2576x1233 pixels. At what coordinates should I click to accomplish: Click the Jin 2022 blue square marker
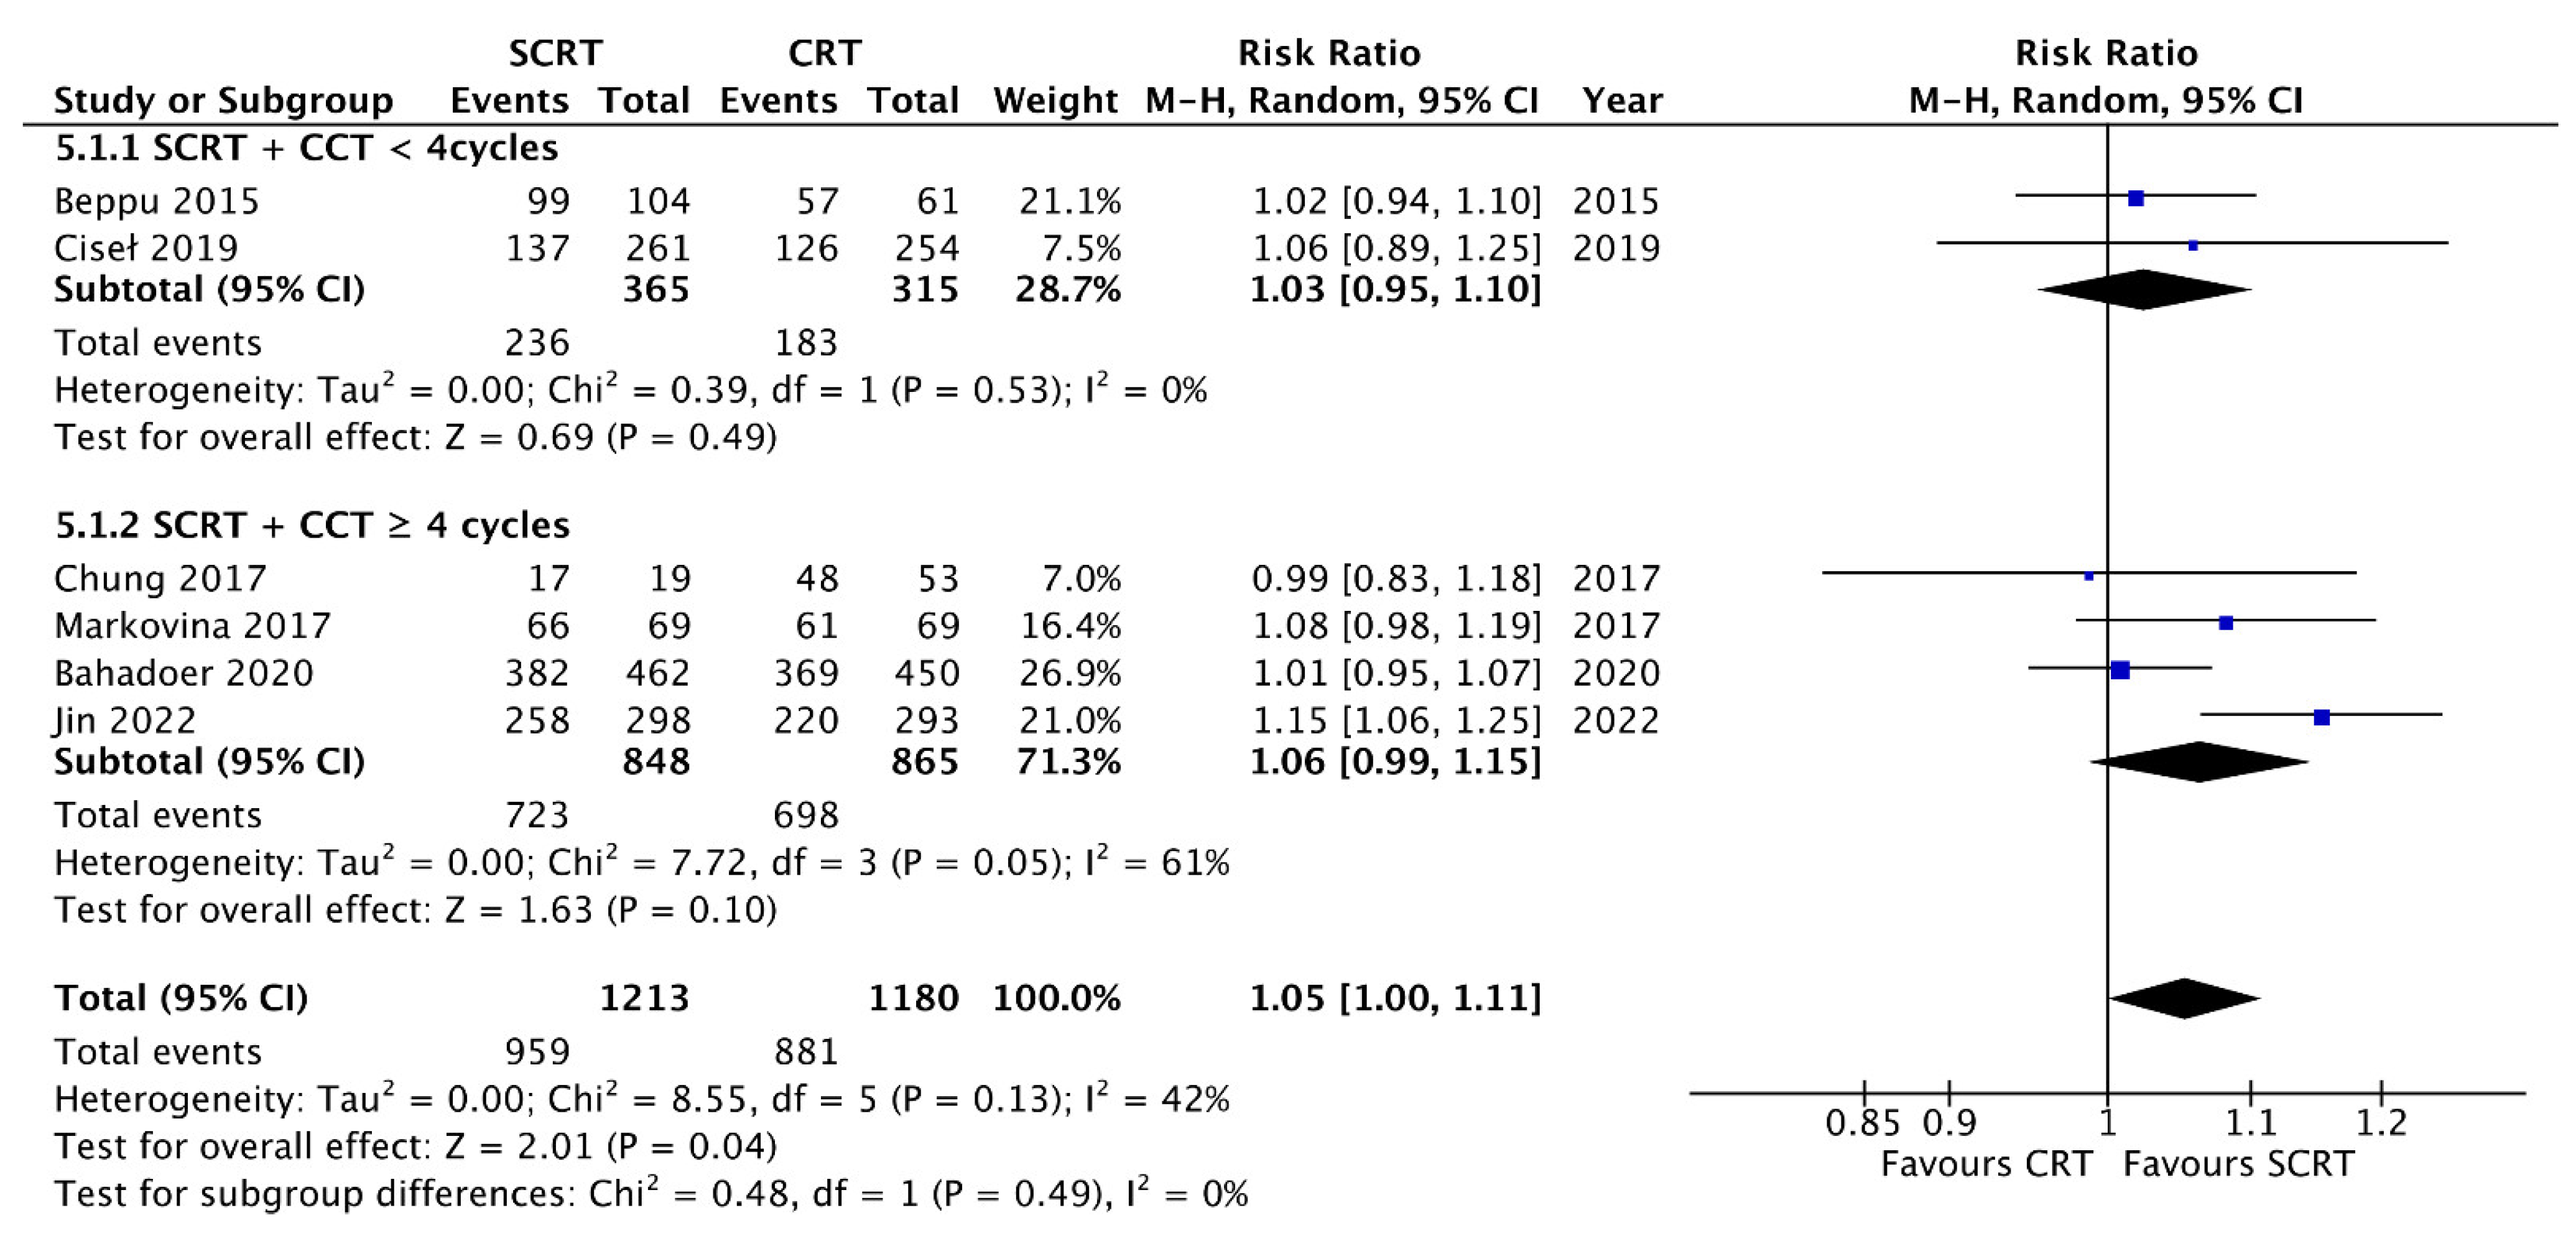(2322, 717)
